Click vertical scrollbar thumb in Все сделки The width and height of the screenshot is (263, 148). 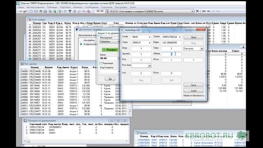(x=129, y=111)
